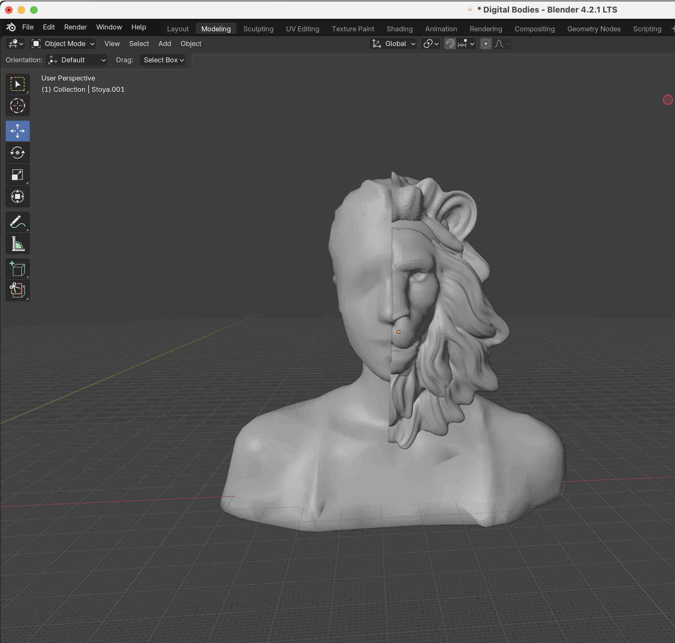This screenshot has width=675, height=643.
Task: Switch to the Shading workspace tab
Action: click(399, 29)
